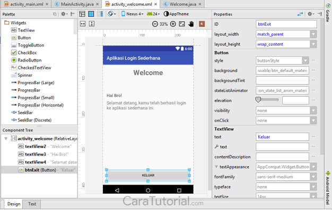The height and width of the screenshot is (210, 332).
Task: Collapse the textAppearance section
Action: pos(216,167)
